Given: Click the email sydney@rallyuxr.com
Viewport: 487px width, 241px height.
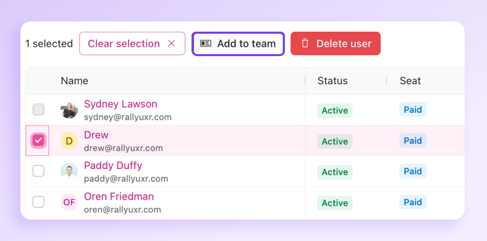Looking at the screenshot, I should point(128,117).
